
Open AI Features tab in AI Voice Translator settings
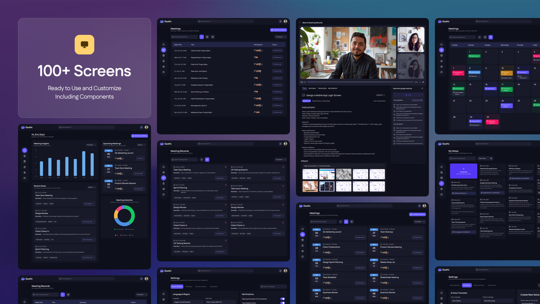[x=466, y=285]
